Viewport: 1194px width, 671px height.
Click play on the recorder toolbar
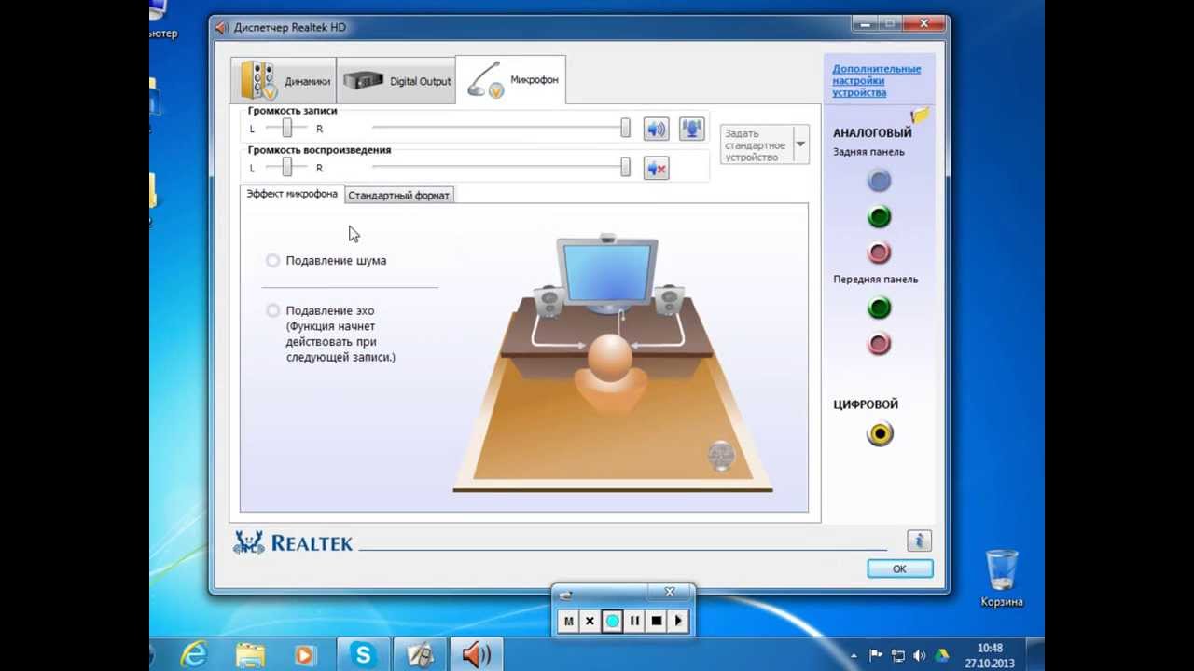(678, 621)
